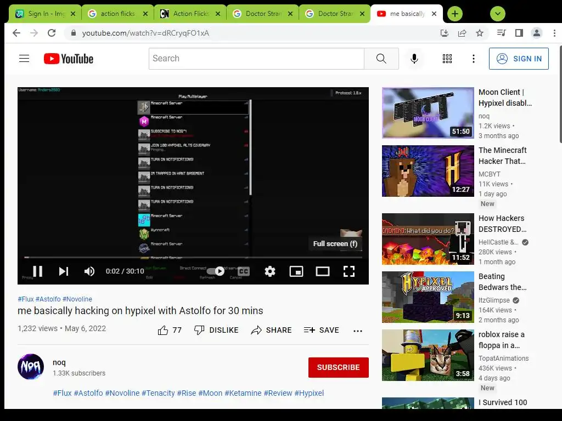
Task: Open The Minecraft Hacker That video thumbnail
Action: [428, 171]
